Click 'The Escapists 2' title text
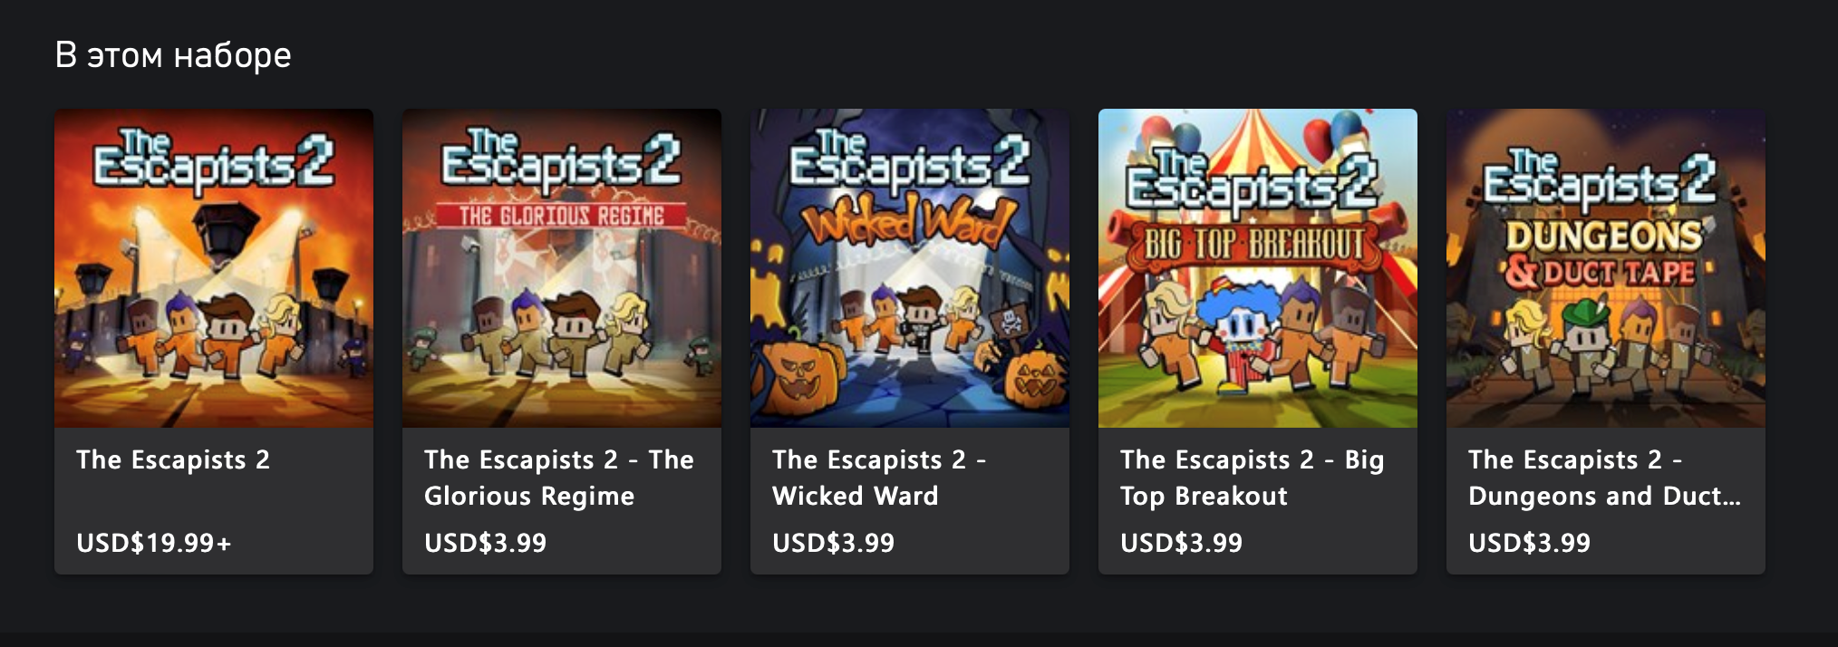The image size is (1838, 647). pos(173,460)
